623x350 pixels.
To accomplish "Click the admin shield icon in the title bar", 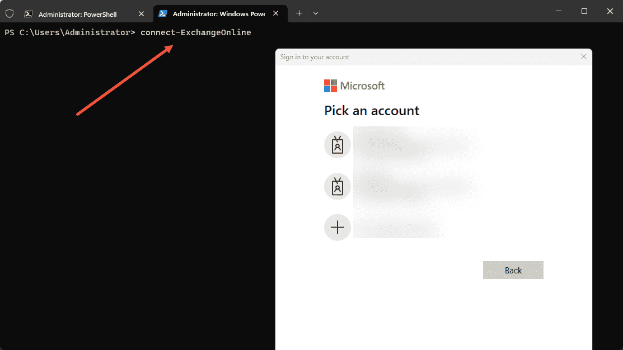I will coord(9,12).
